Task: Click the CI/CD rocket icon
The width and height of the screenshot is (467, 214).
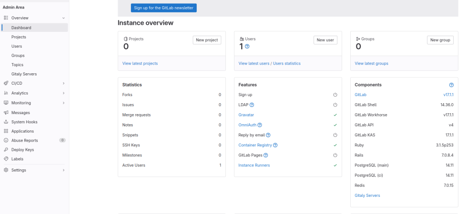Action: [x=6, y=83]
